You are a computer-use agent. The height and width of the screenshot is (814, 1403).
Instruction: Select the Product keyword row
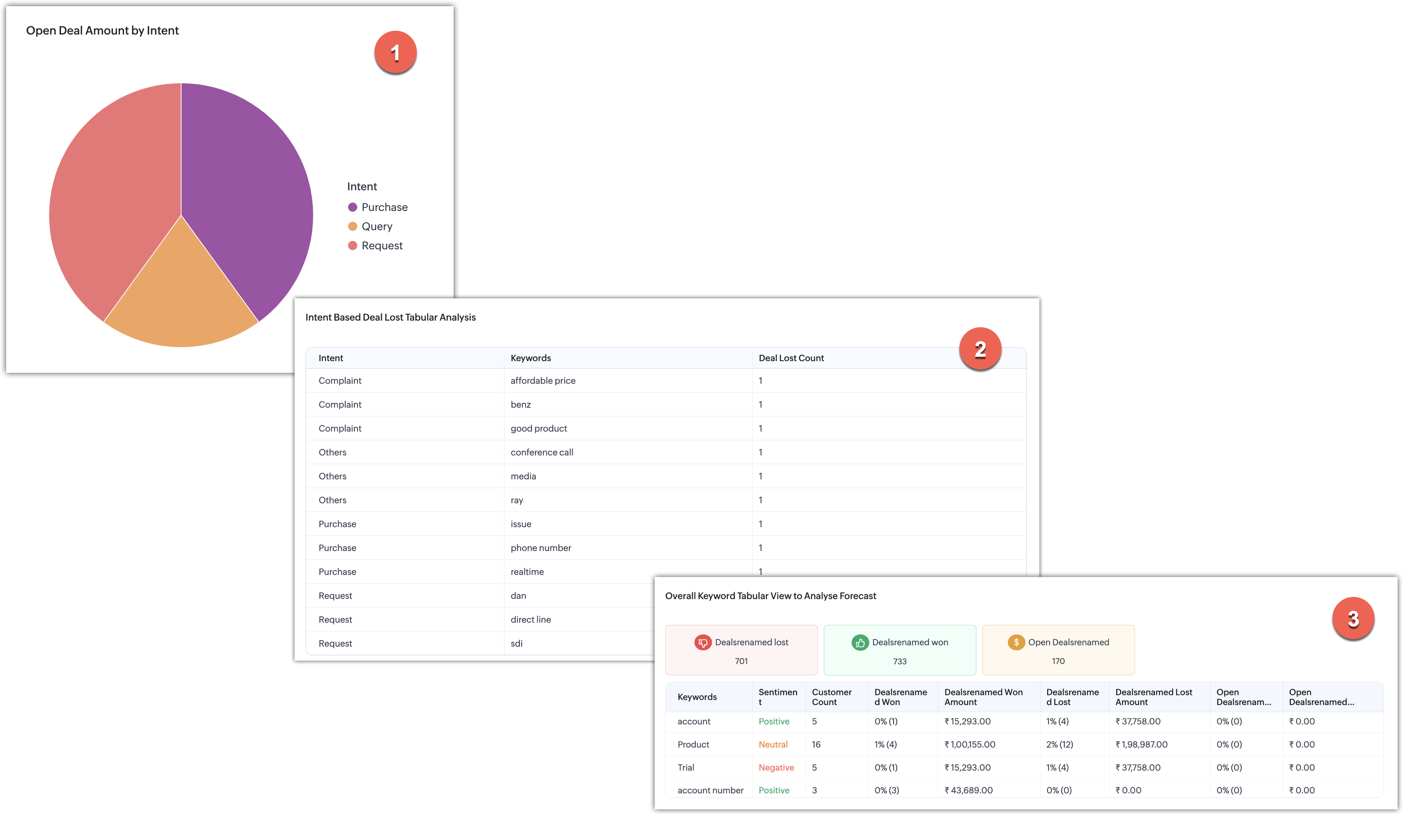point(693,745)
